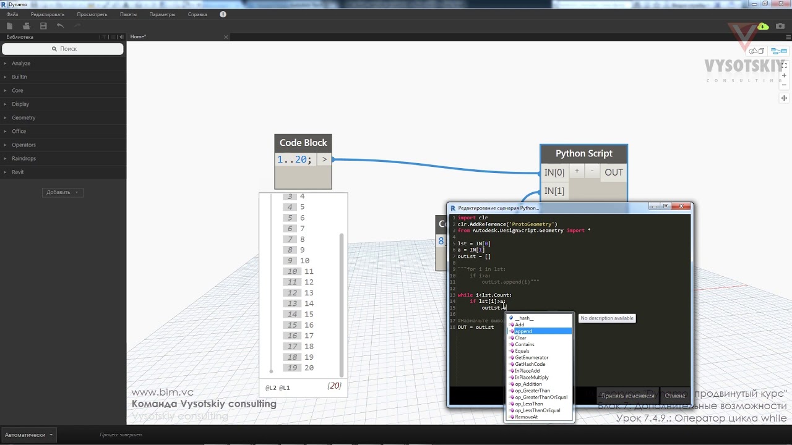Open the Редактировать menu
This screenshot has width=792, height=445.
point(48,14)
